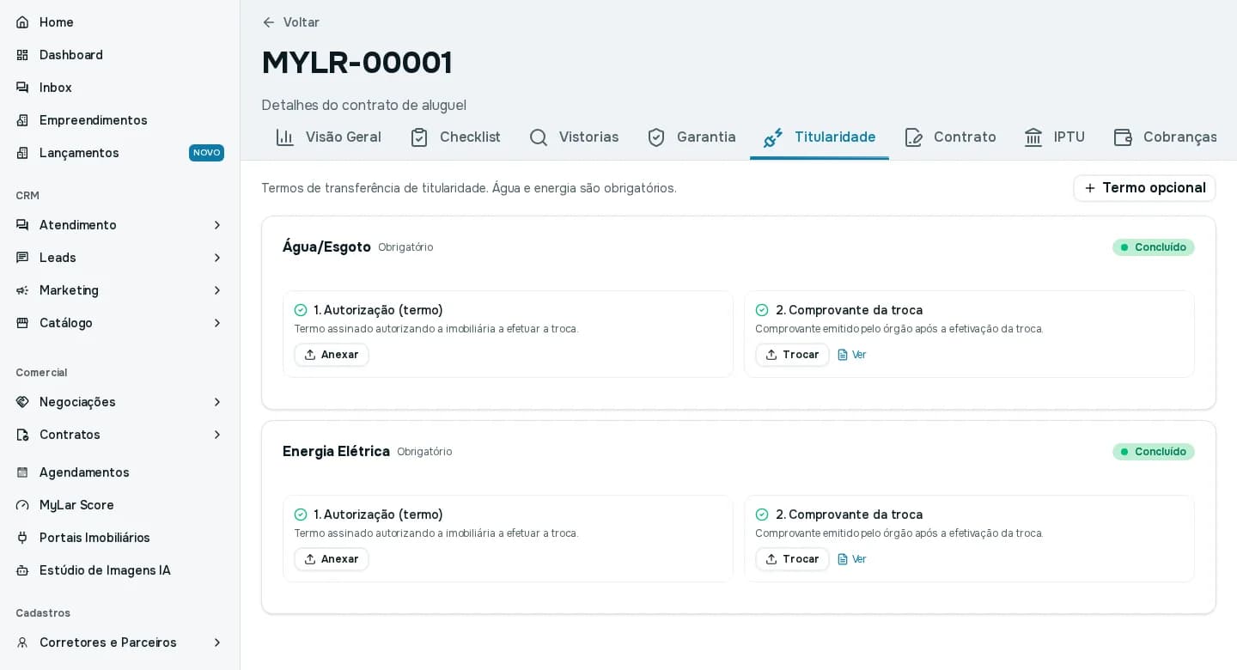Open Ver link for Energia Elétrica comprovante

click(x=852, y=559)
